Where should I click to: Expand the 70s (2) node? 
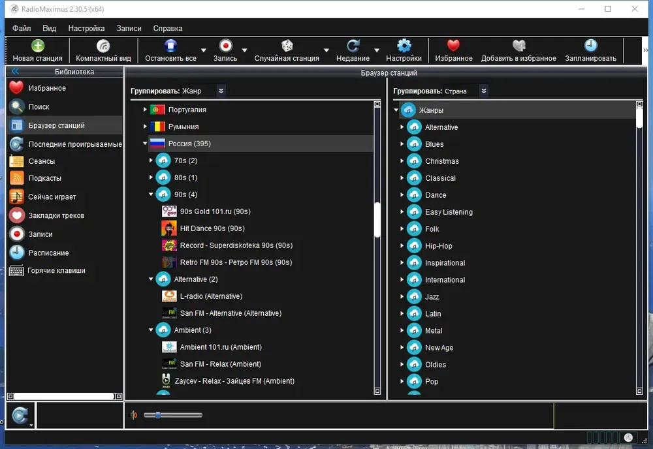coord(151,160)
